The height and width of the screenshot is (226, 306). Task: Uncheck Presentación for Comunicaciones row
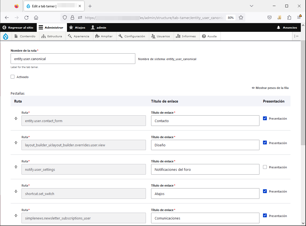click(x=265, y=215)
